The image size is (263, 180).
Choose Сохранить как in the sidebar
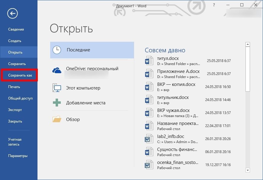tap(20, 75)
